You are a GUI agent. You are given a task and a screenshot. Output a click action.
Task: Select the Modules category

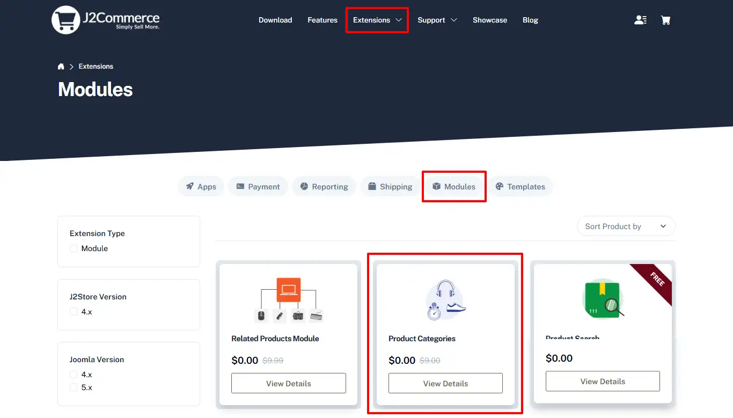tap(454, 187)
